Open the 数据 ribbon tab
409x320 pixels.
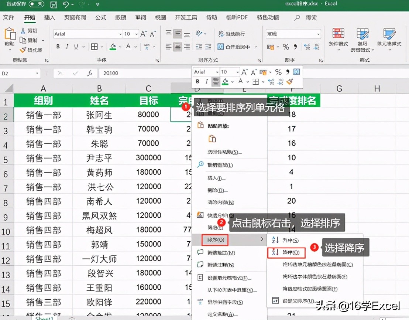pos(121,17)
